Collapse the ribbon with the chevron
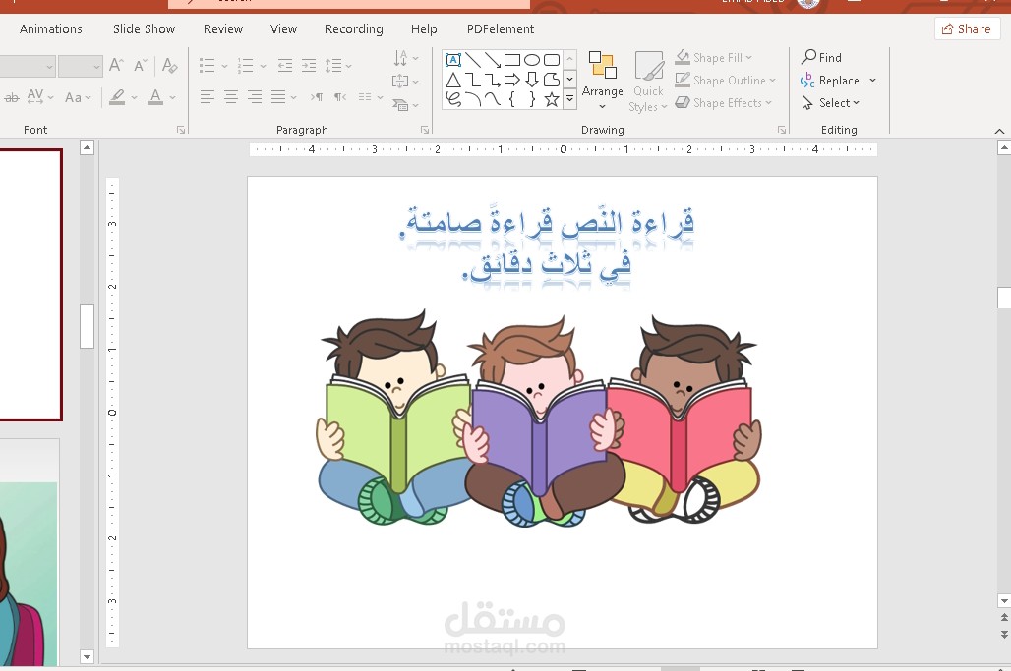 [x=999, y=131]
